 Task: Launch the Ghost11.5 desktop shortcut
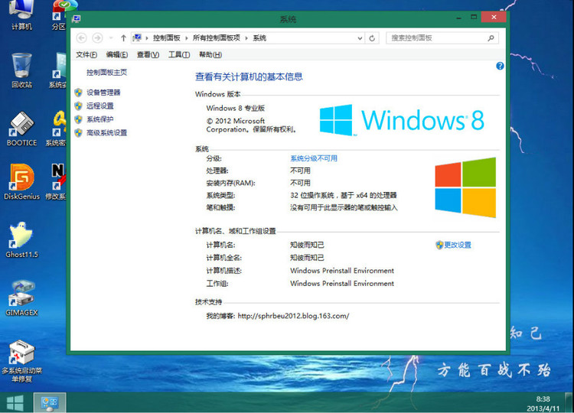[21, 239]
